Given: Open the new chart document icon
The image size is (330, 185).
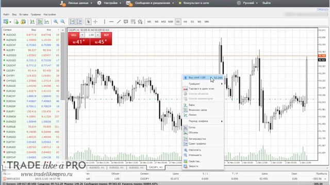Looking at the screenshot, I should point(16,22).
